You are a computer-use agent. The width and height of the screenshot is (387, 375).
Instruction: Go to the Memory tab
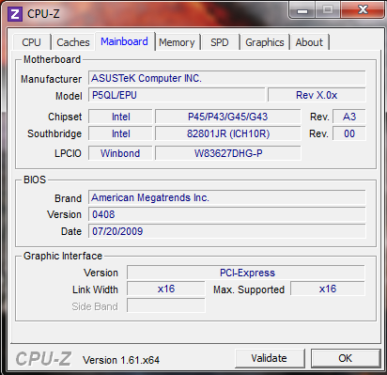coord(177,42)
